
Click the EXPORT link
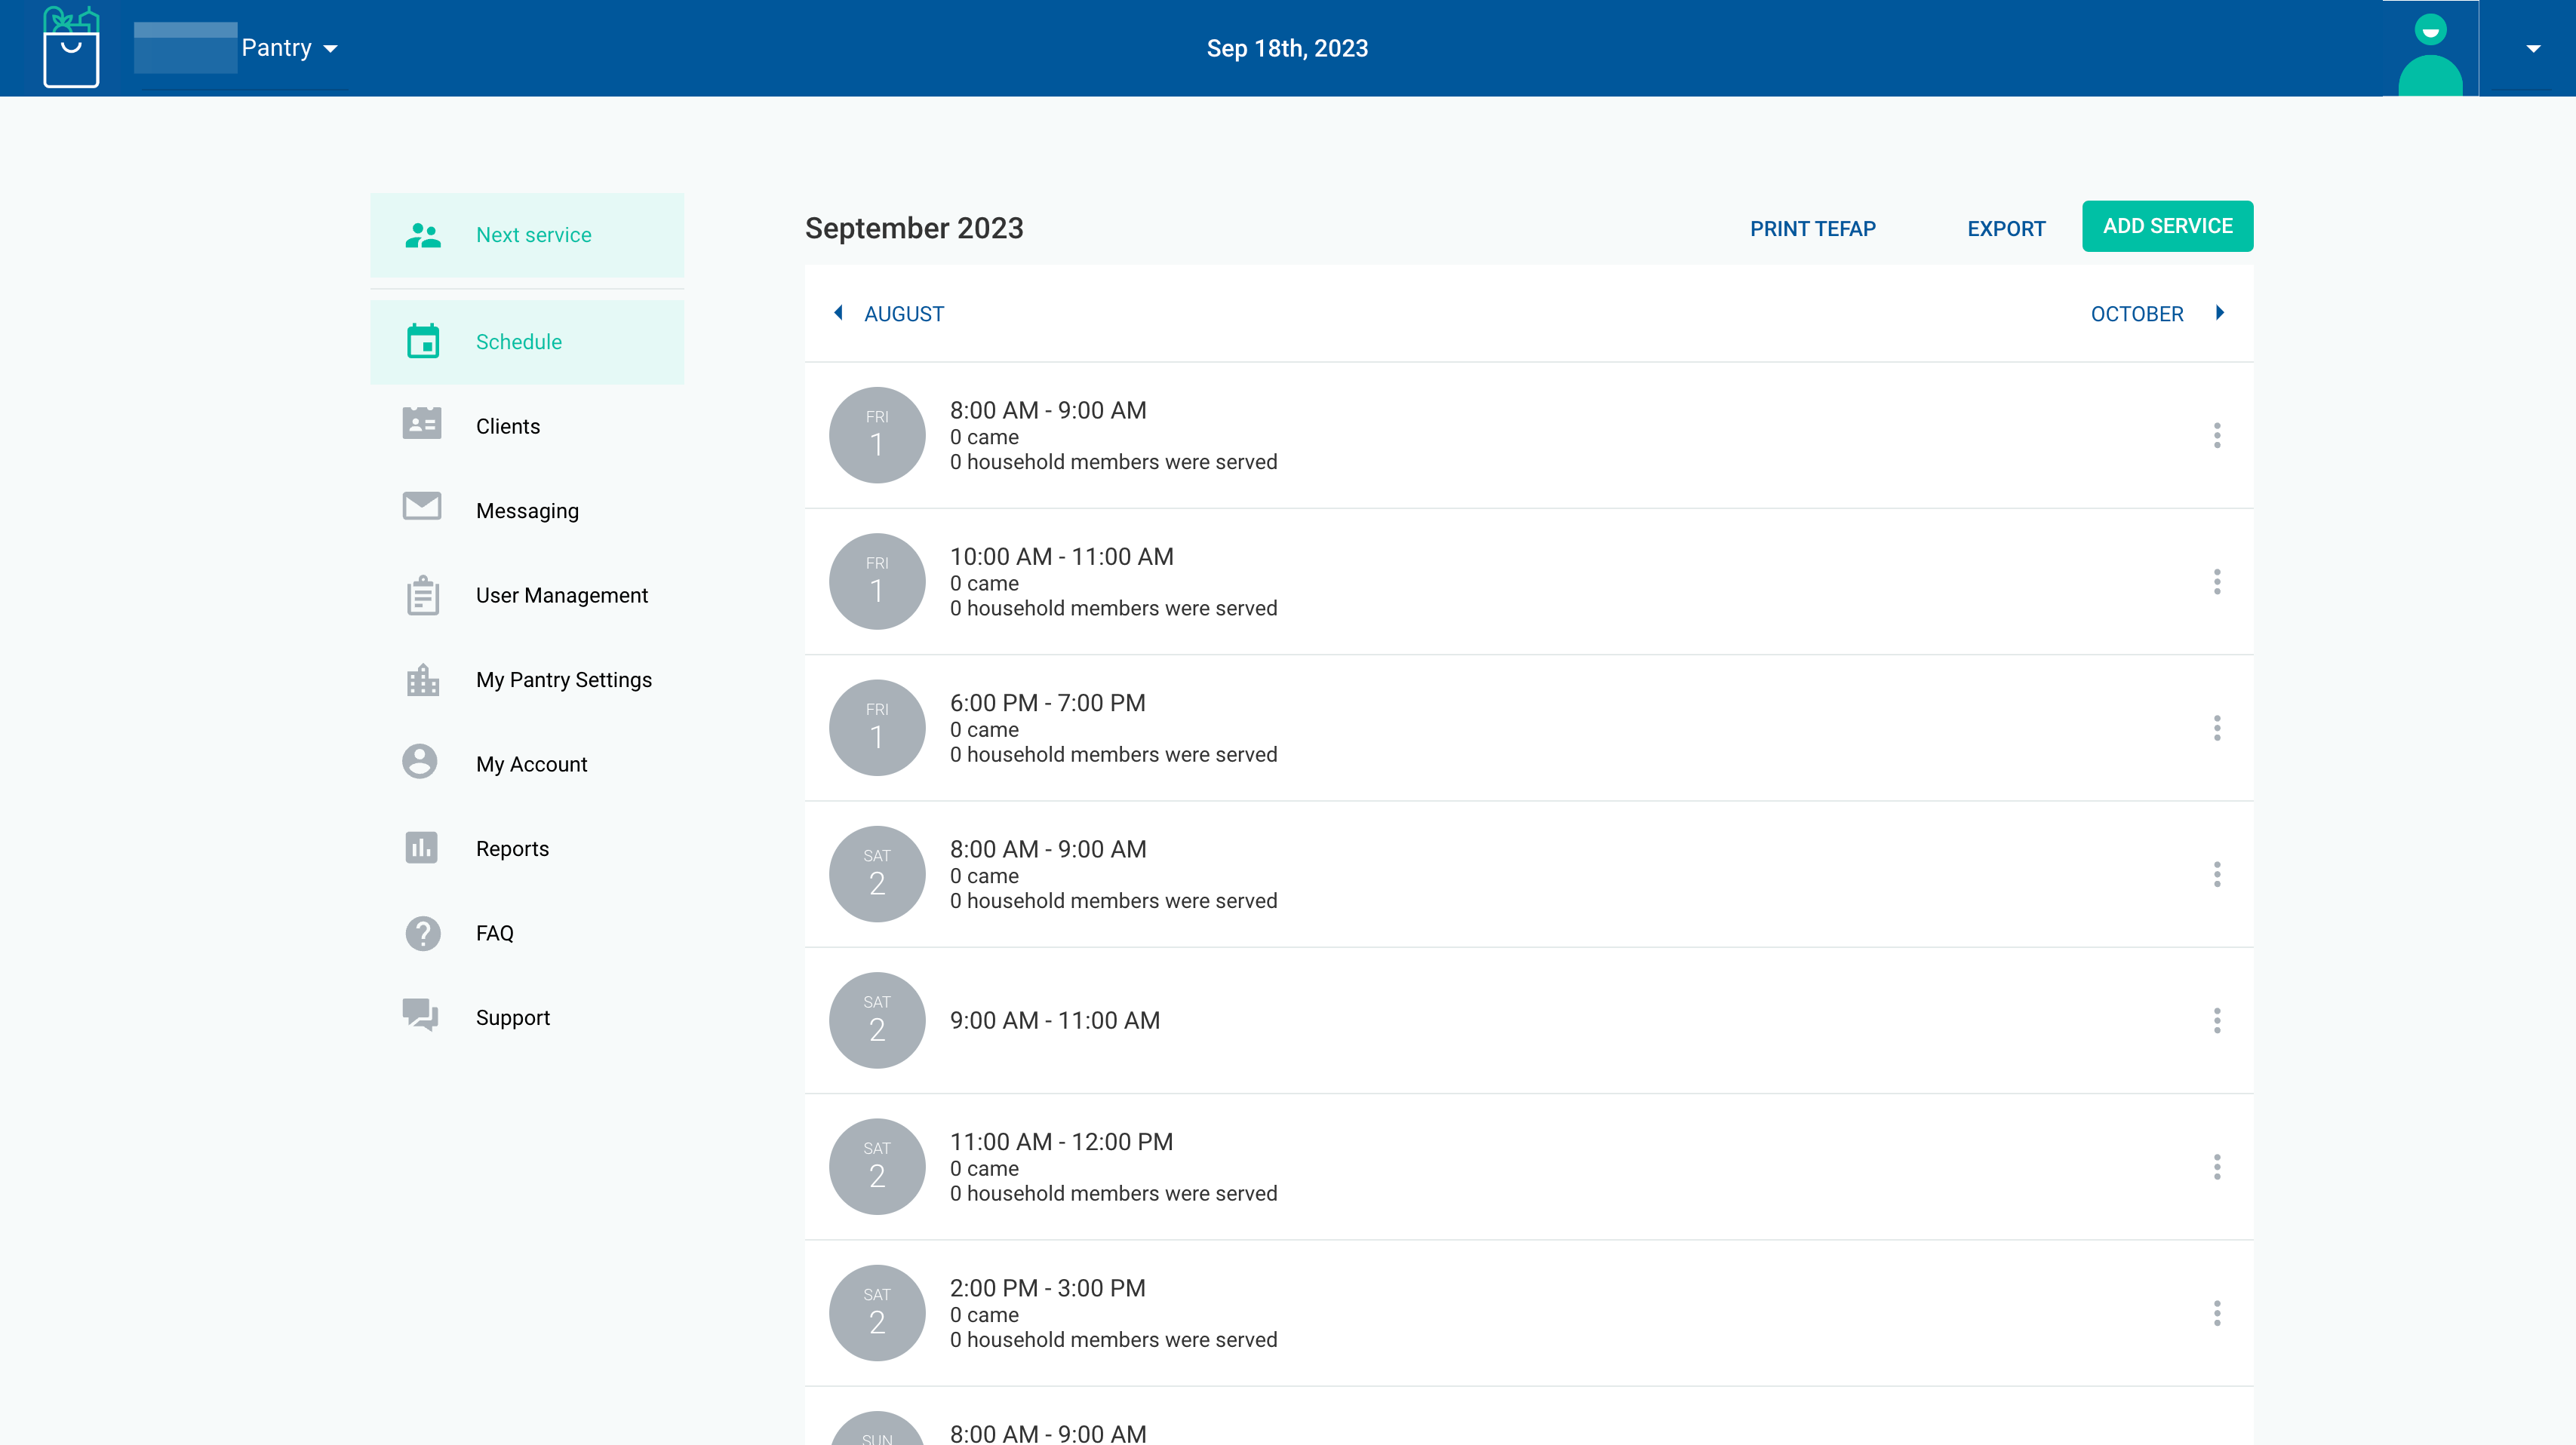pyautogui.click(x=2006, y=229)
